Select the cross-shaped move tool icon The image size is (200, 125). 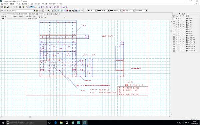coord(42,7)
